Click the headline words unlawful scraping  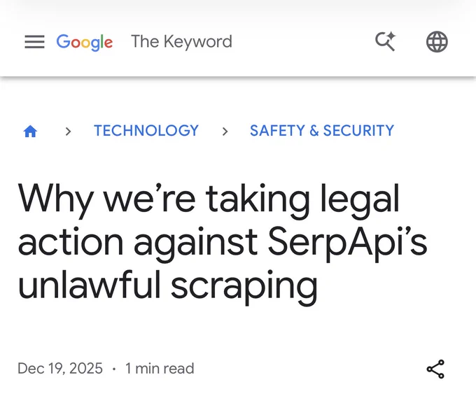point(167,287)
